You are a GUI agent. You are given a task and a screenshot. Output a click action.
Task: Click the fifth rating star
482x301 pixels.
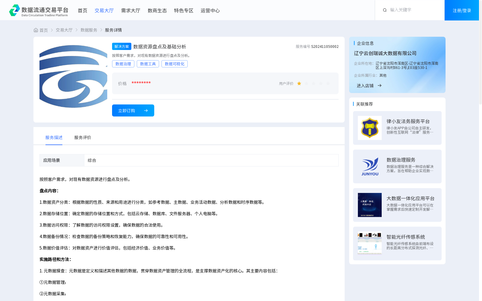coord(328,83)
